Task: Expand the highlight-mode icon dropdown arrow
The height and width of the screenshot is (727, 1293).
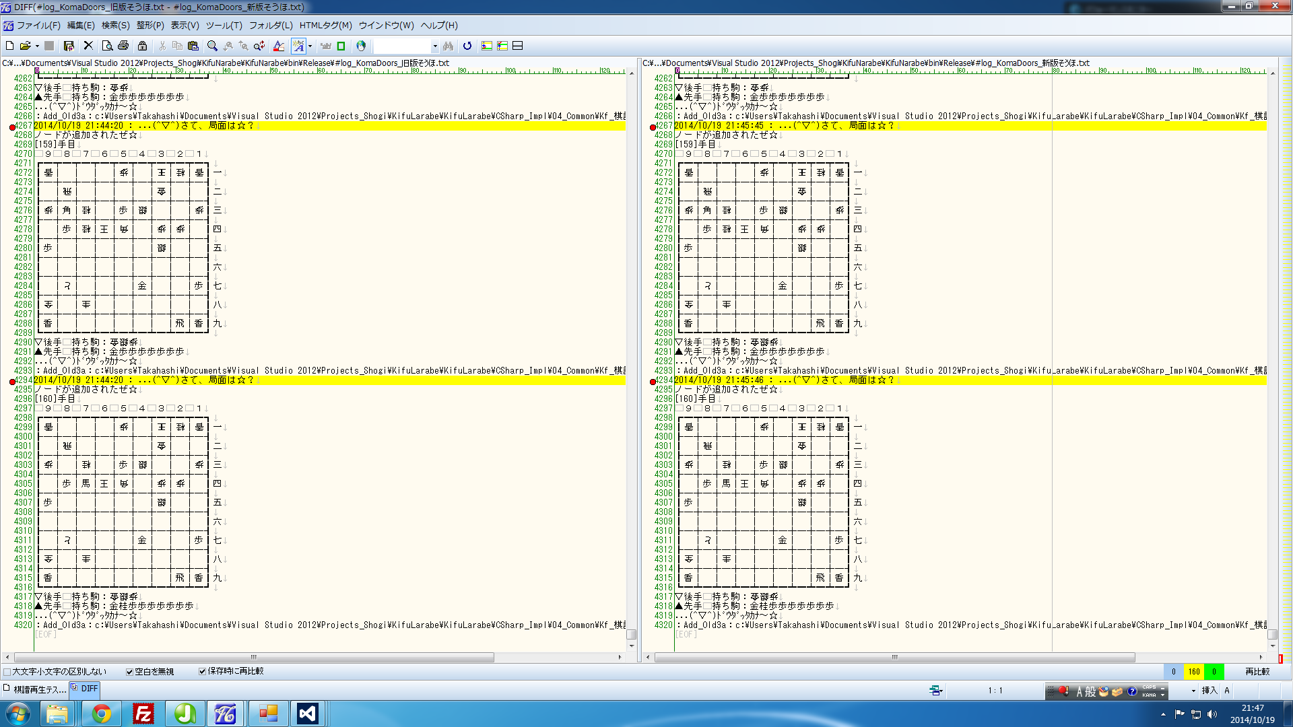Action: [x=310, y=46]
